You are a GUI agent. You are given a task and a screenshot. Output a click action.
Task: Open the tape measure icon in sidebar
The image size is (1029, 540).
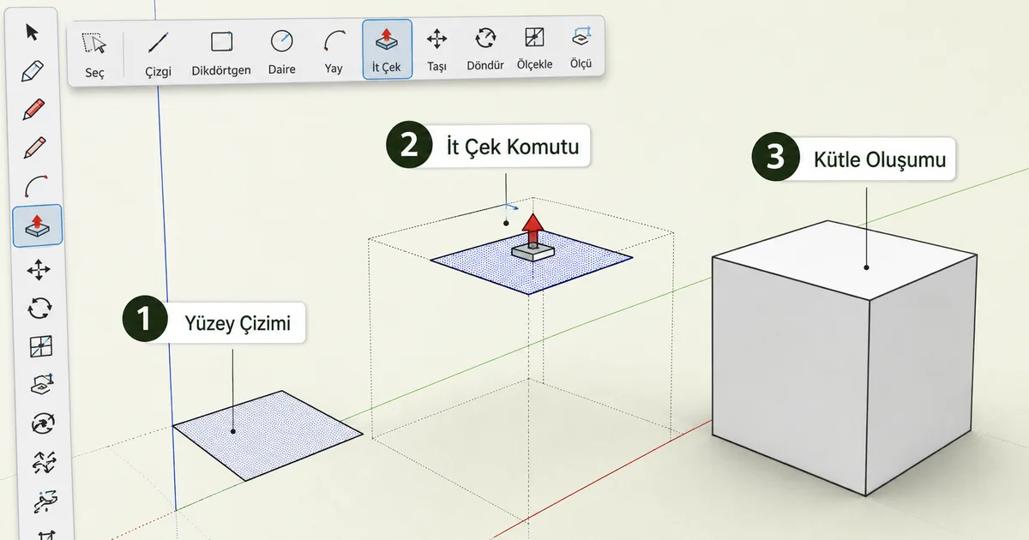point(42,384)
